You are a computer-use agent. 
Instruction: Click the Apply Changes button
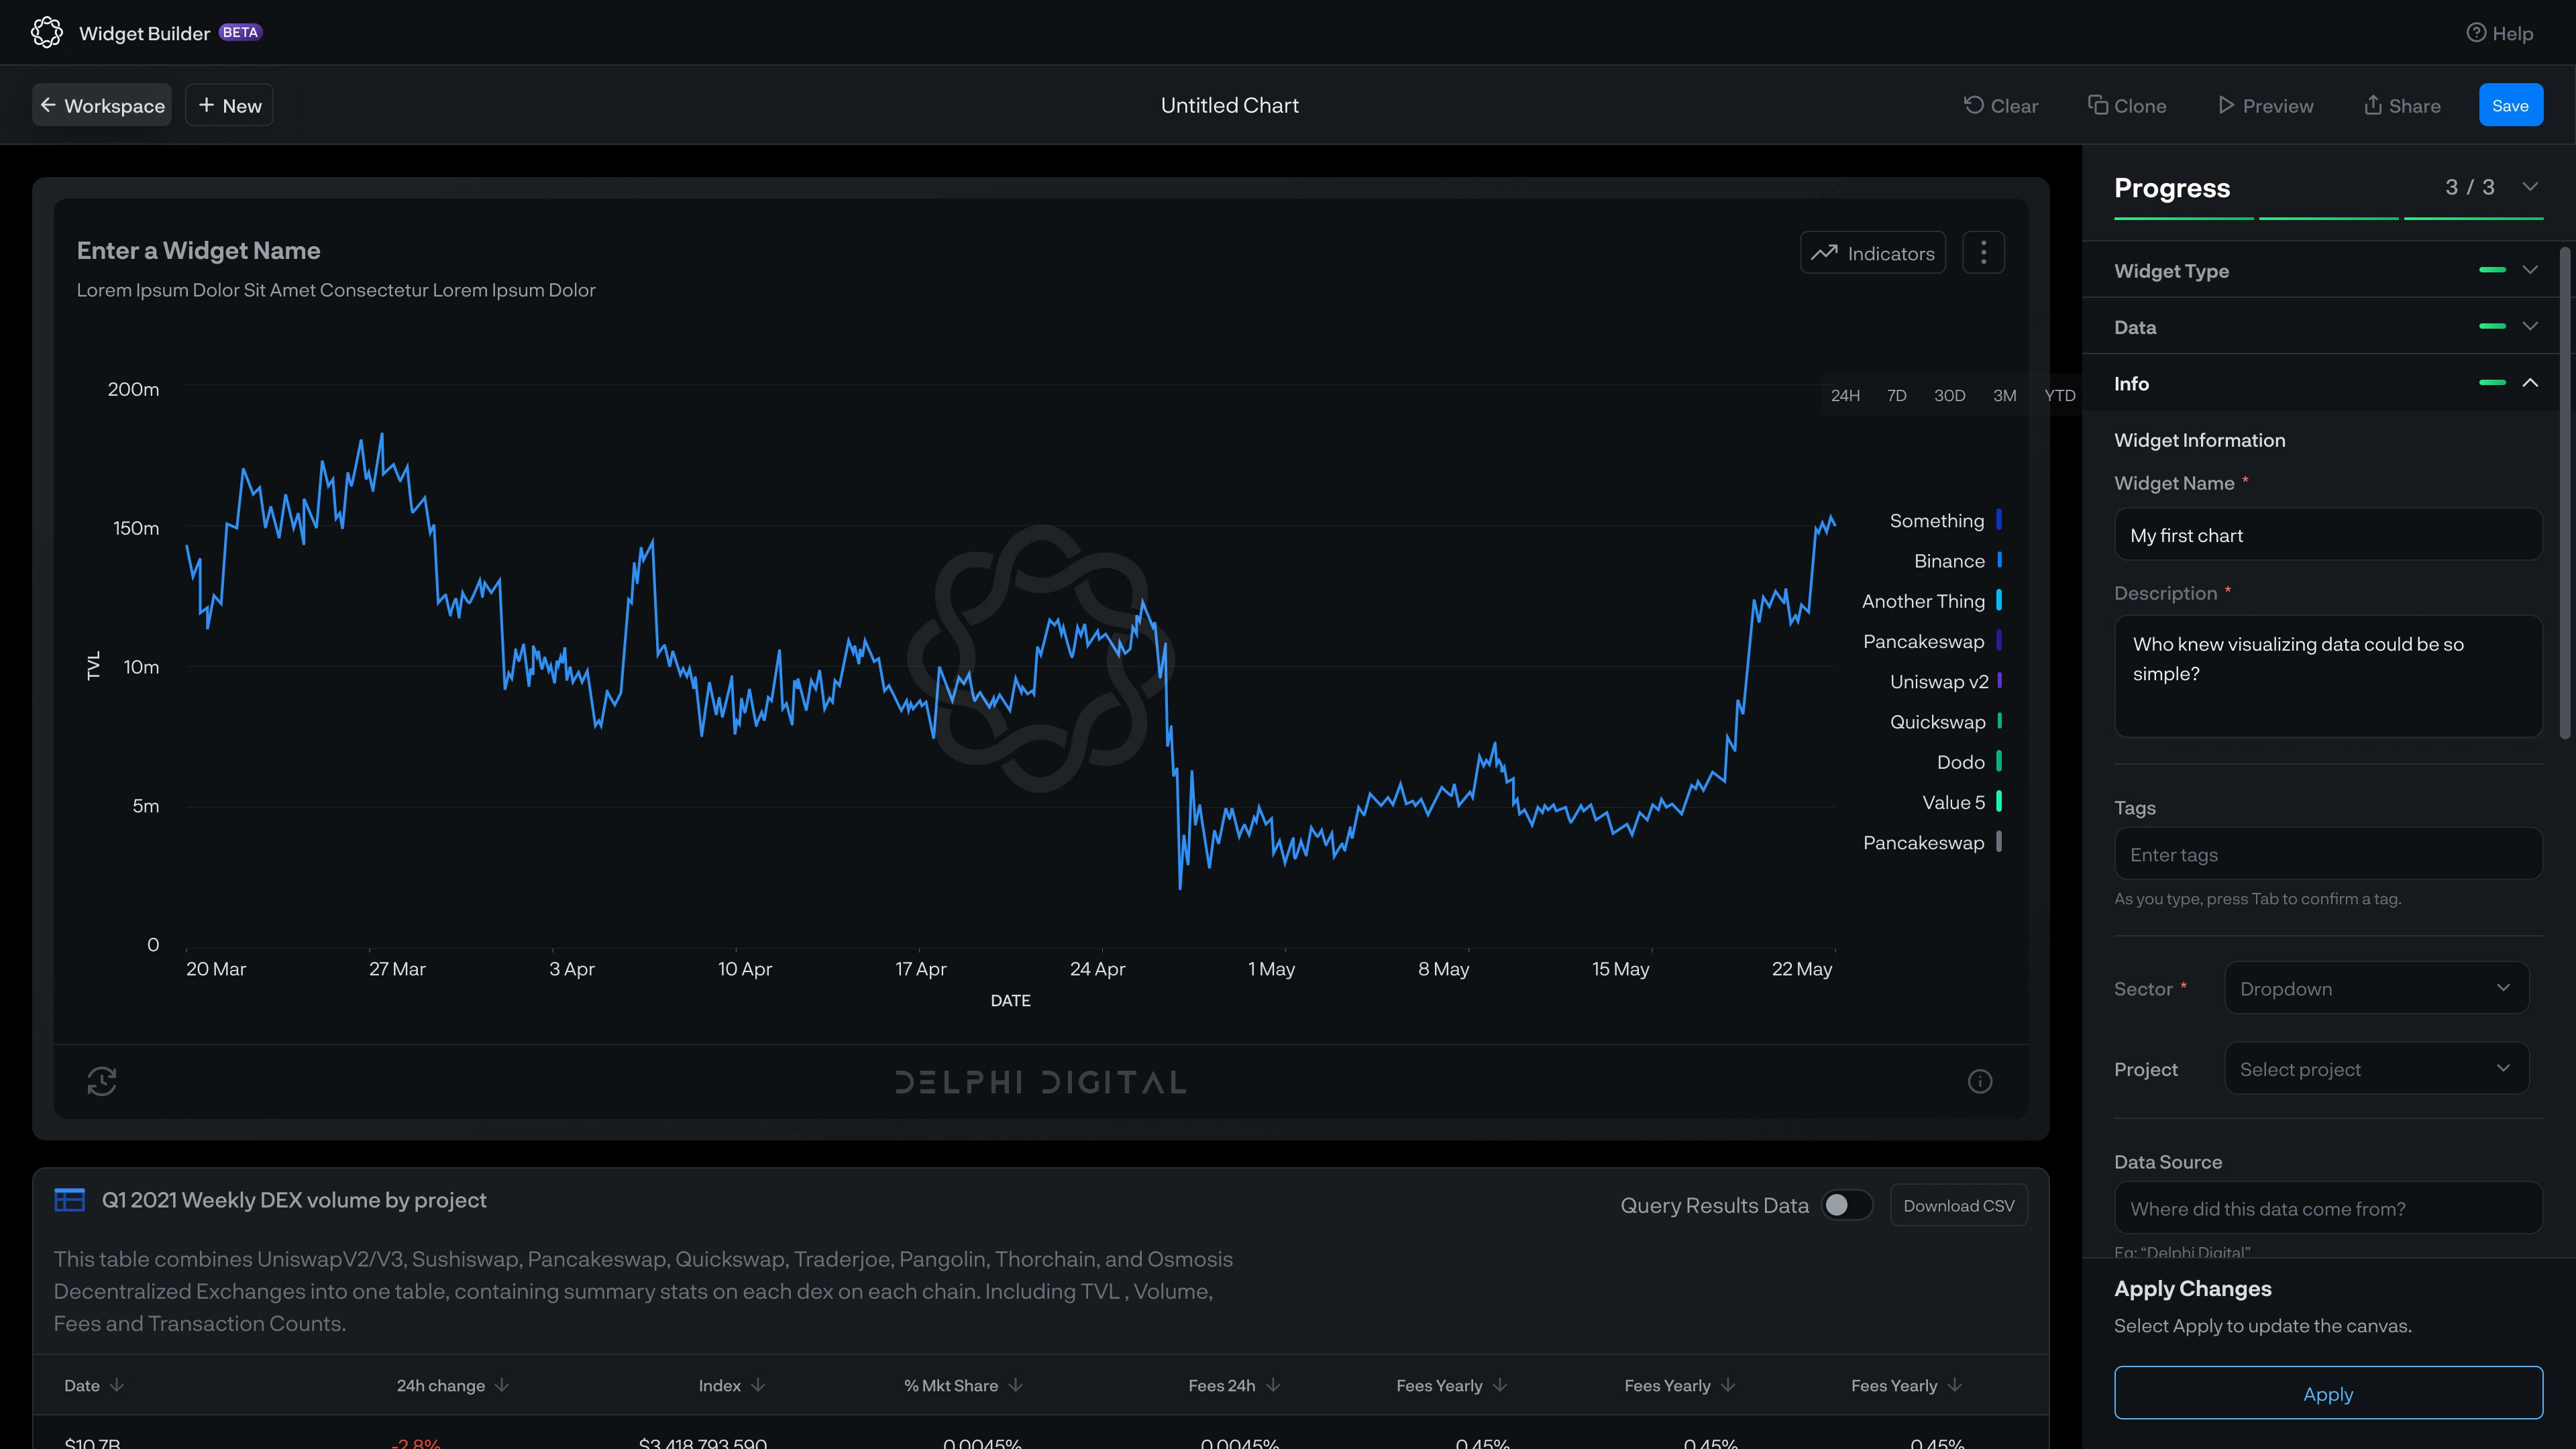2328,1393
